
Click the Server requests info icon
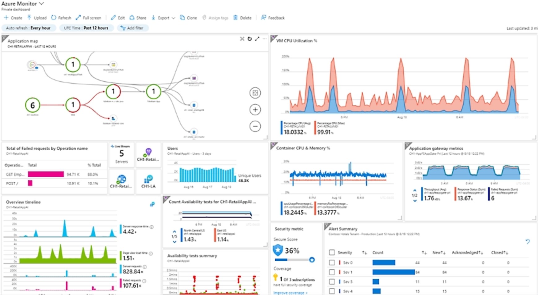point(145,267)
